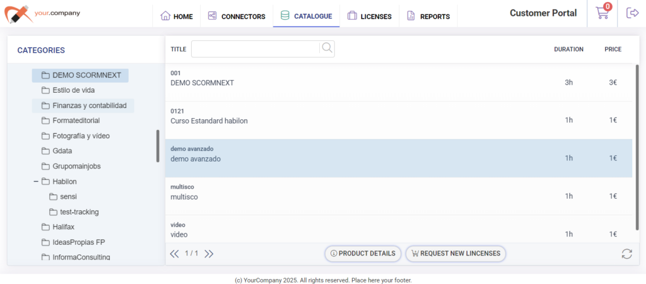646x284 pixels.
Task: Click the folder icon beside Grupomainjobs
Action: (x=45, y=167)
